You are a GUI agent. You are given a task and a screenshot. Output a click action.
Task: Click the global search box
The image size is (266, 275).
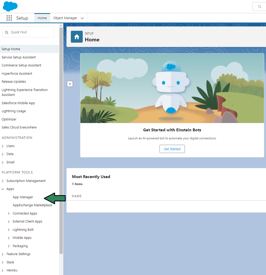click(259, 6)
